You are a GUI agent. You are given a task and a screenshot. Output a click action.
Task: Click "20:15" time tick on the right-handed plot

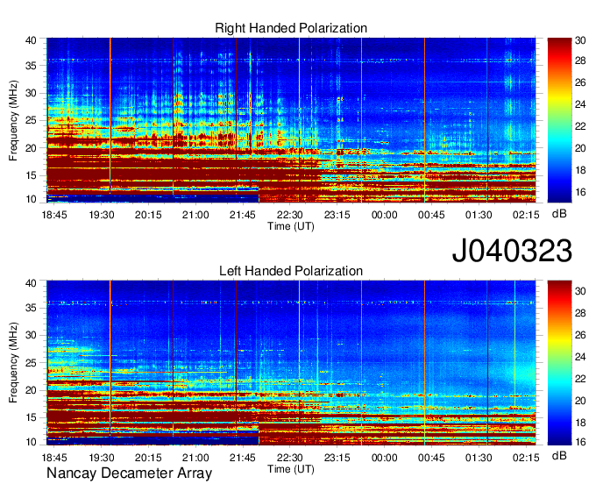tap(148, 215)
